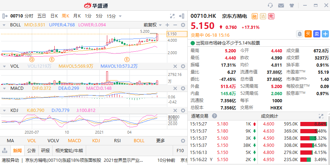This screenshot has height=165, width=330.
Task: Switch to 15分 chart
Action: coord(111,16)
